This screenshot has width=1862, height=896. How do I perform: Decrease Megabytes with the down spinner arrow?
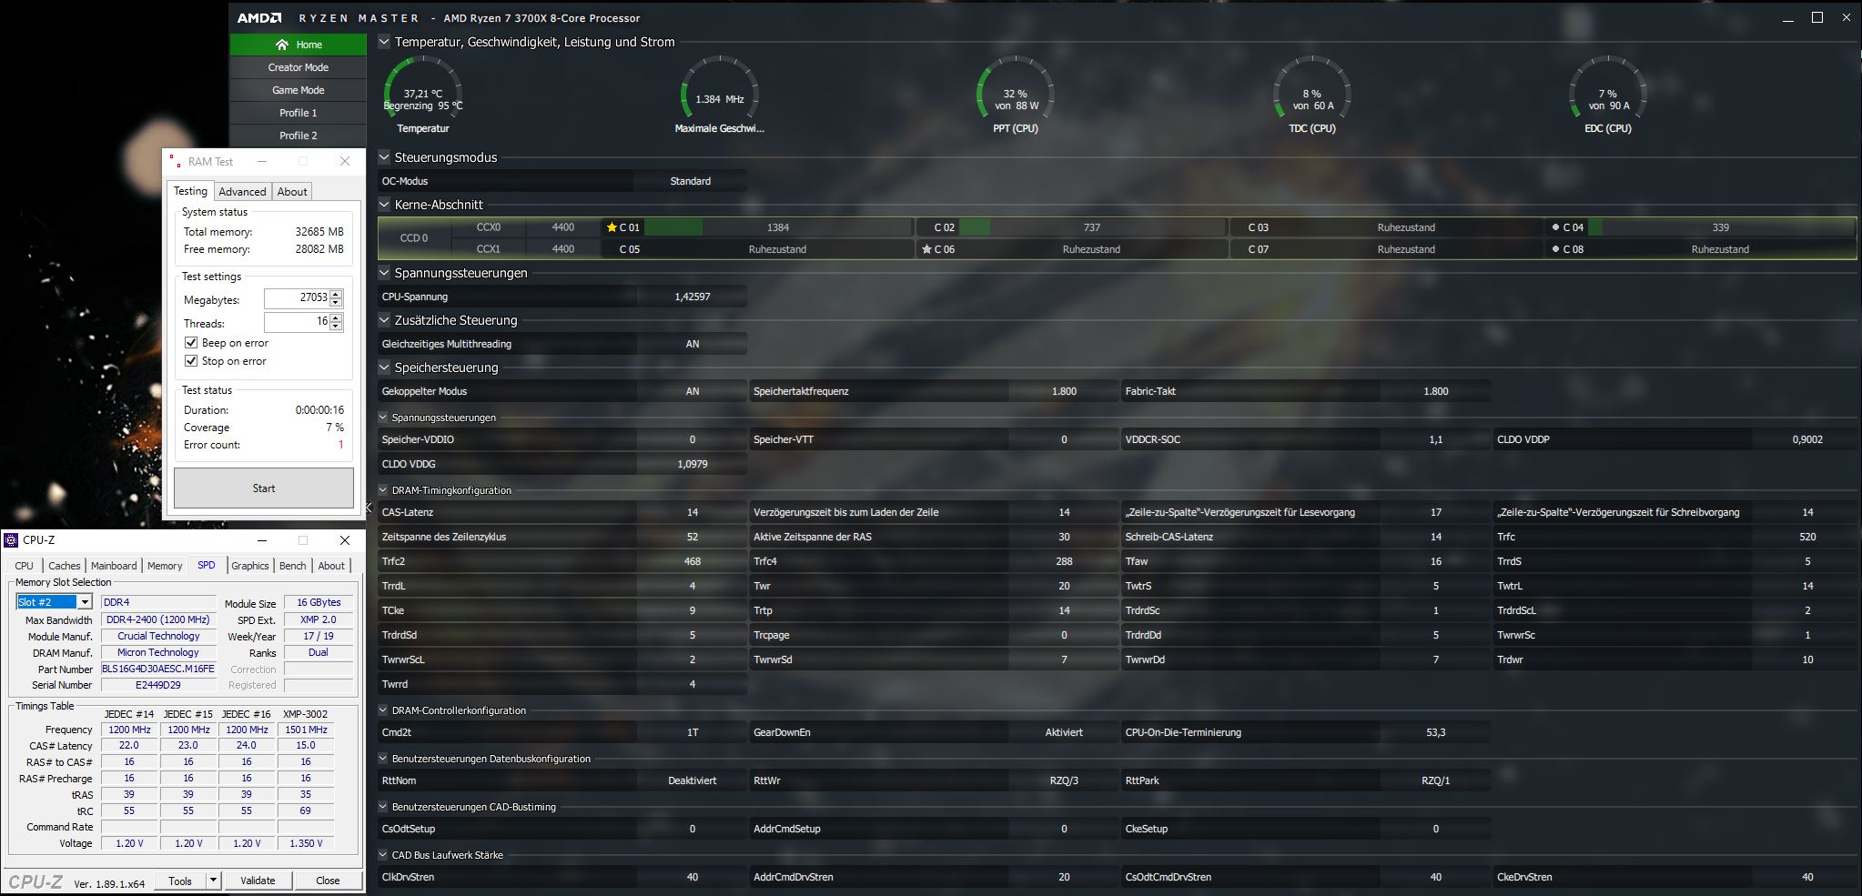[x=337, y=302]
